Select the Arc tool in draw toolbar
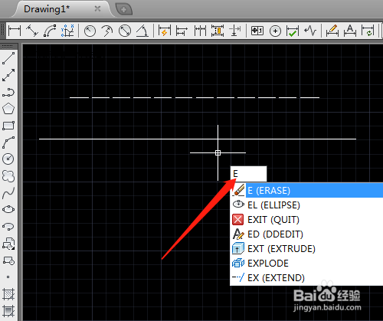 click(8, 142)
